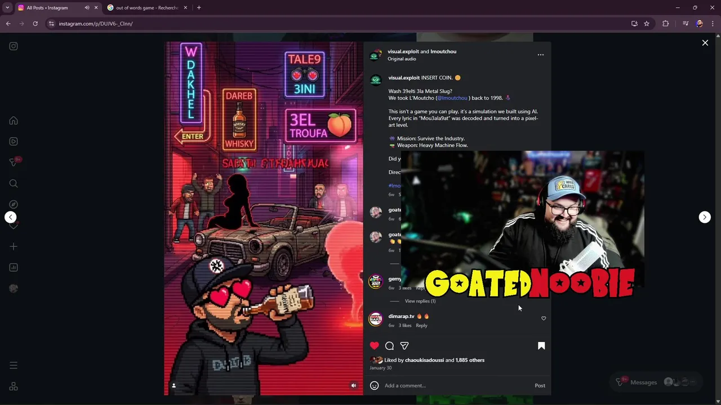
Task: View site information icon in address bar
Action: point(51,24)
